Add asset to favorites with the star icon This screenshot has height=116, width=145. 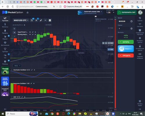point(28,12)
